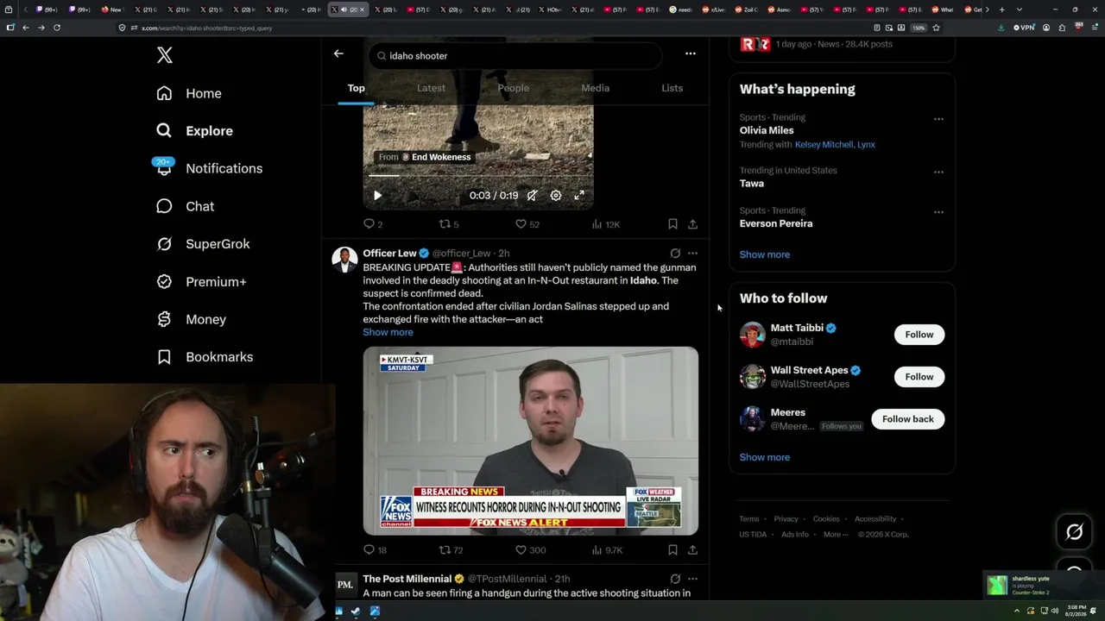Open search more options menu
The height and width of the screenshot is (621, 1105).
691,53
